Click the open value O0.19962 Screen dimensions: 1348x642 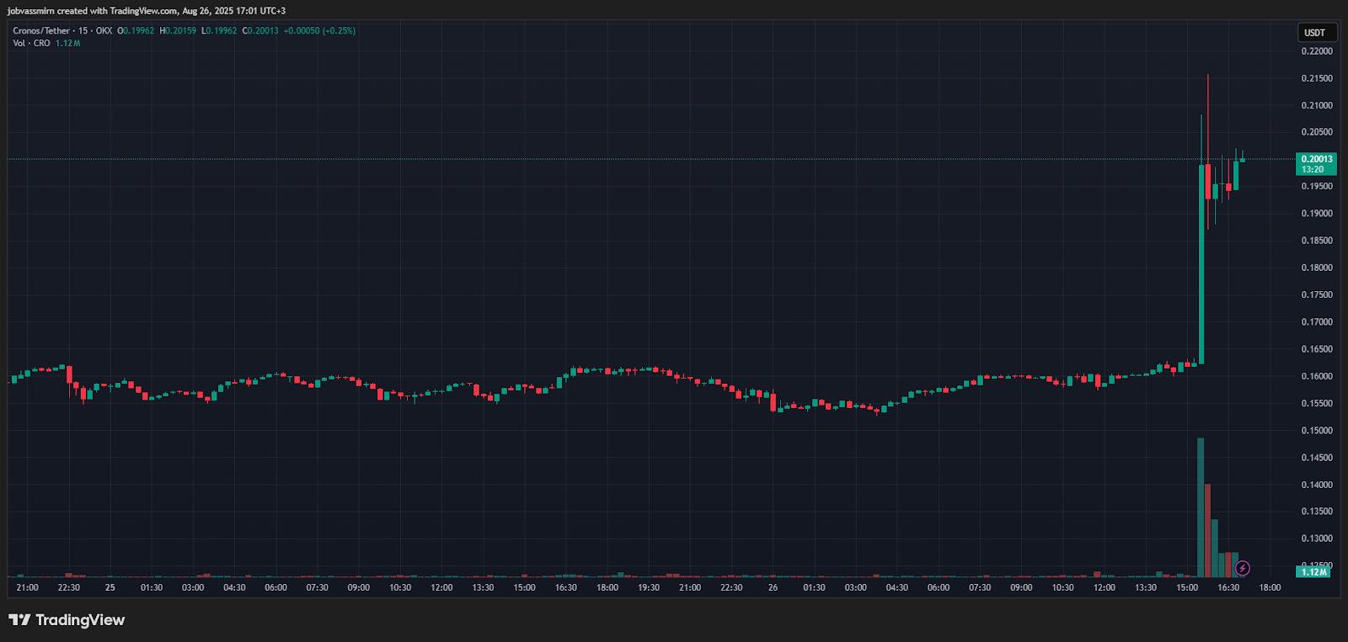click(x=136, y=31)
